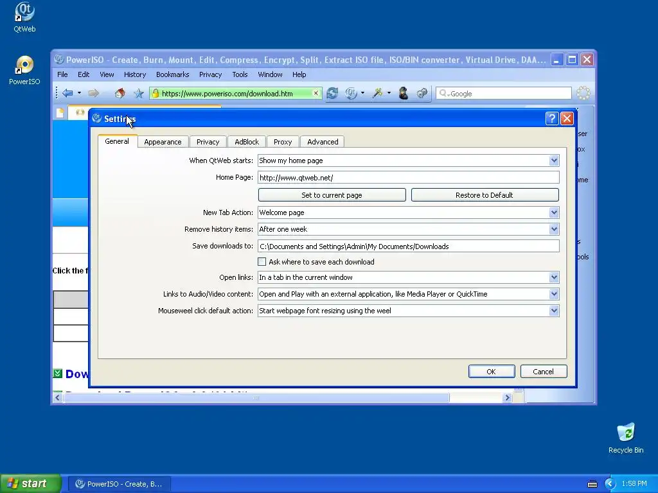Click the Restore to Default button
Screen dimensions: 658x493
[x=485, y=195]
